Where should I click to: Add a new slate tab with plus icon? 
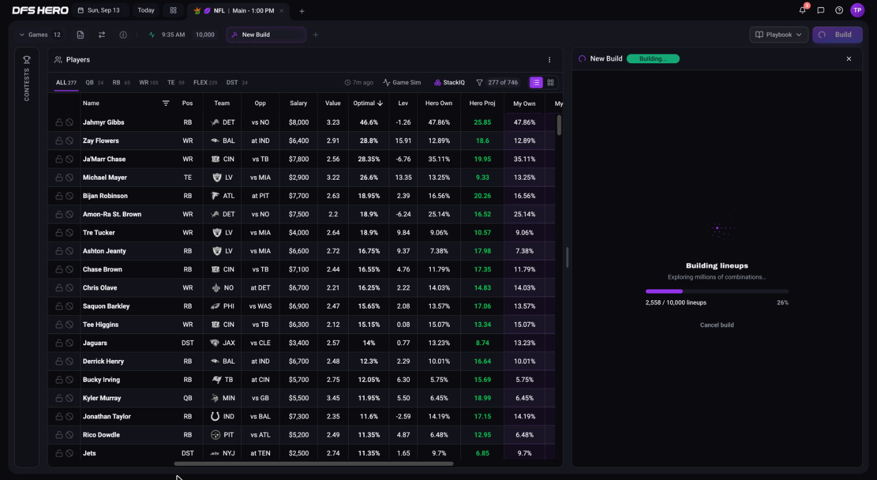pos(302,11)
